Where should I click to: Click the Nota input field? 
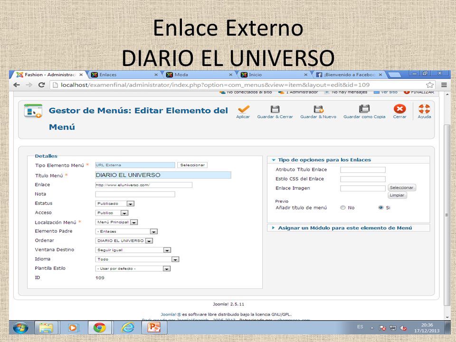(135, 194)
